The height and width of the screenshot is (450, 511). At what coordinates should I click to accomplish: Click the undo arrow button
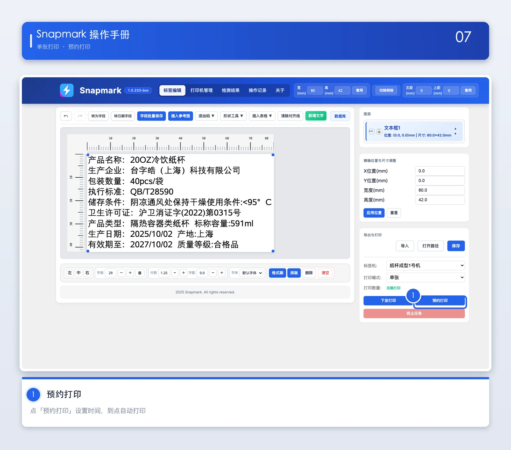66,116
